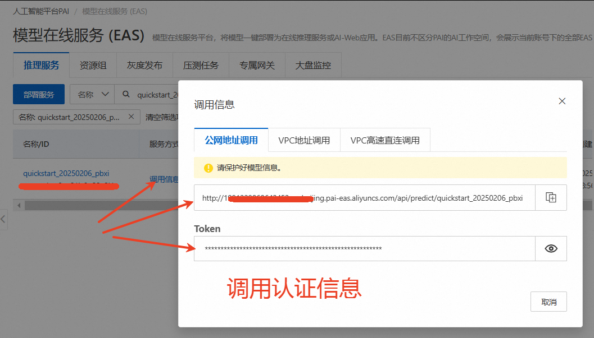Copy the service endpoint URL
This screenshot has width=594, height=338.
[x=551, y=197]
